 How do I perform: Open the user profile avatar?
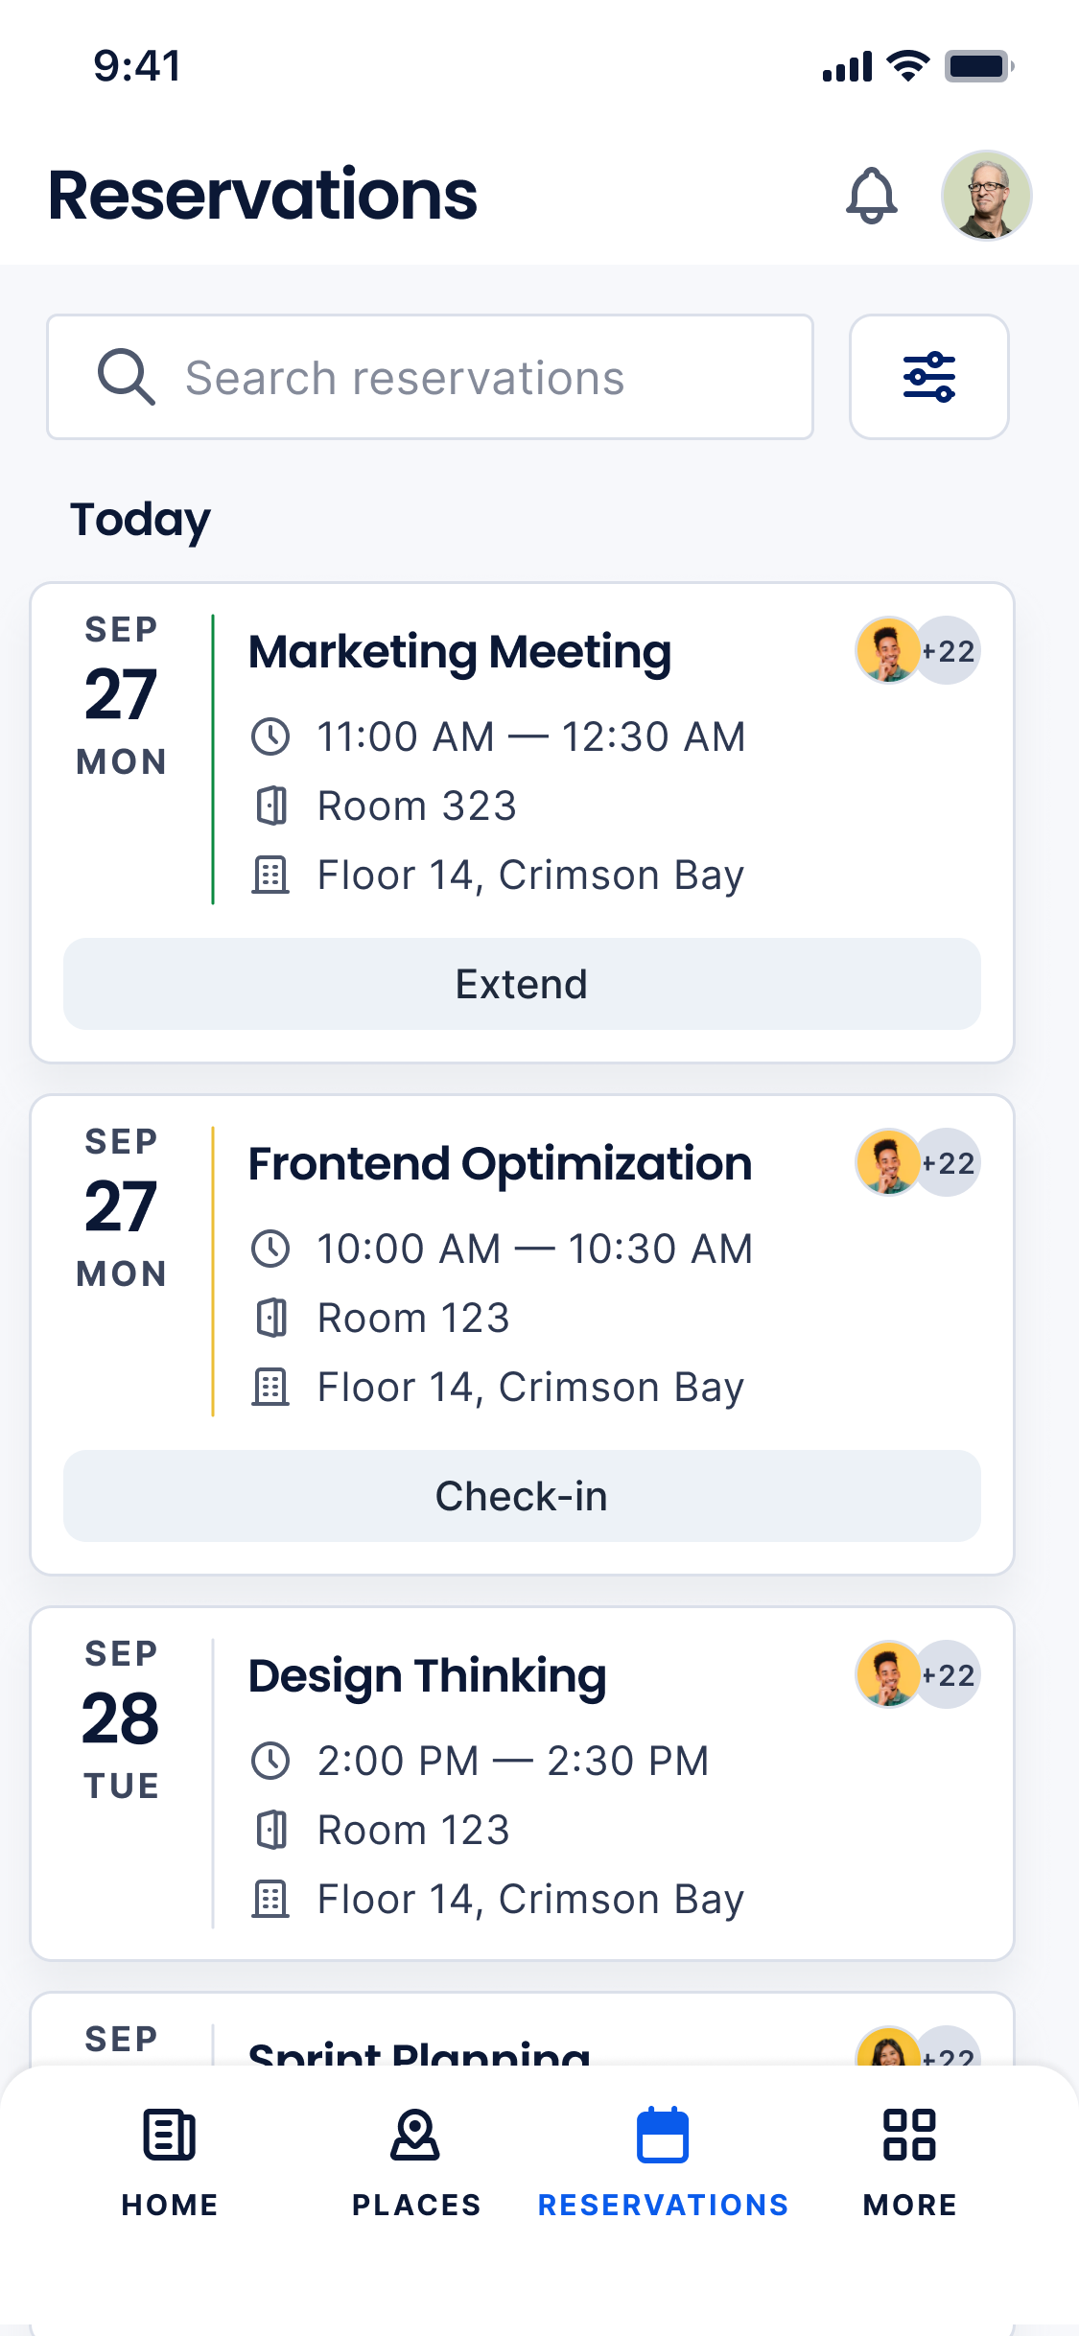point(986,196)
